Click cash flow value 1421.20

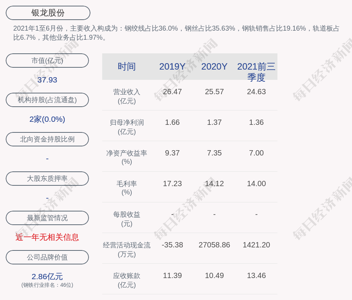(x=256, y=245)
